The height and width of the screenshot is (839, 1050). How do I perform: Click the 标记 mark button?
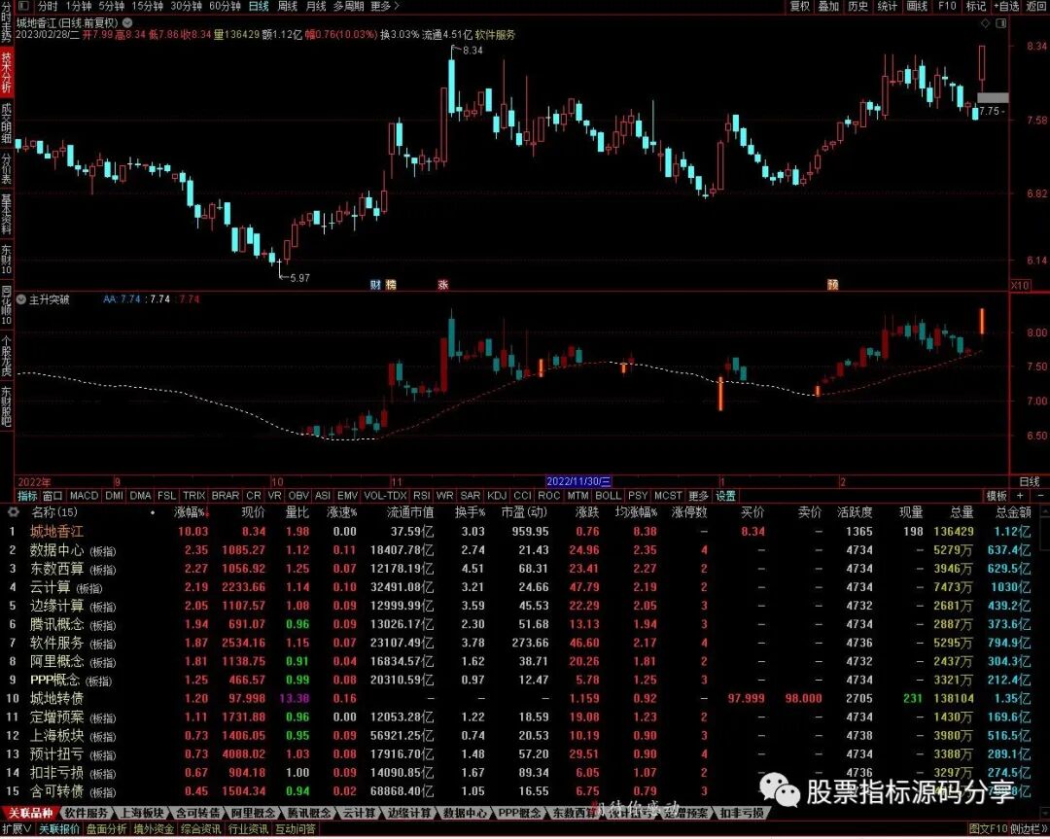[x=976, y=6]
